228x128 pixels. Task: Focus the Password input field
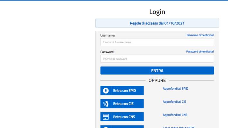point(157,59)
